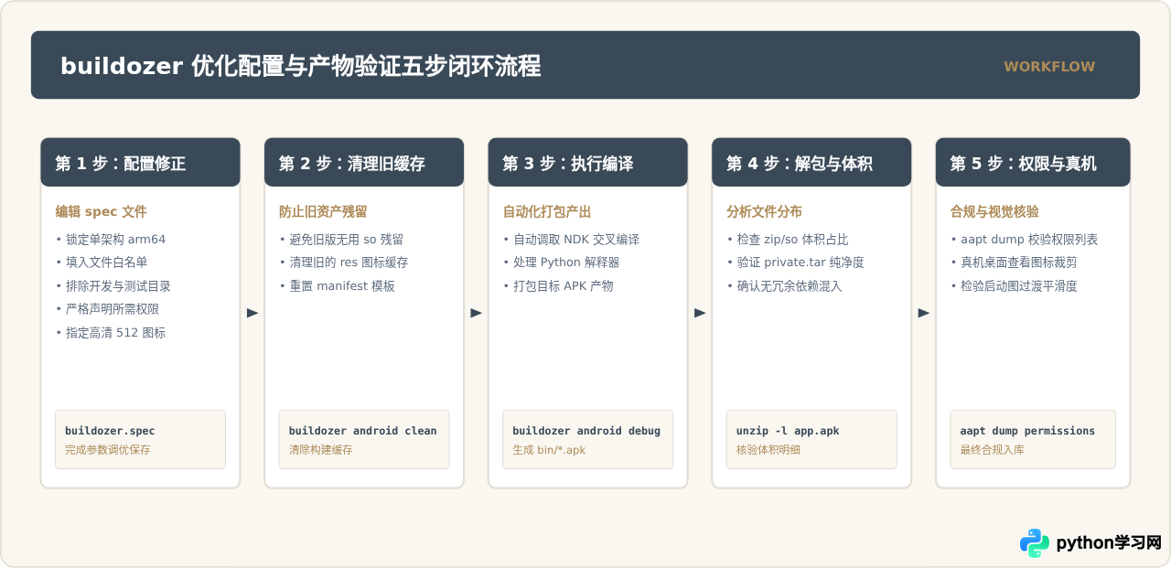
Task: Click the 生成 bin/*.apk caption
Action: [x=549, y=450]
